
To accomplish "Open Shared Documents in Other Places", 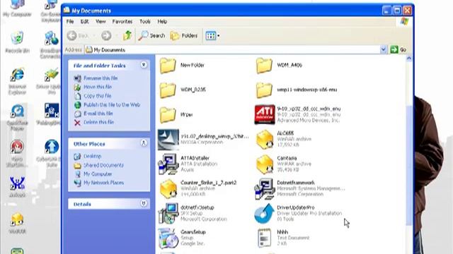I will pos(103,165).
